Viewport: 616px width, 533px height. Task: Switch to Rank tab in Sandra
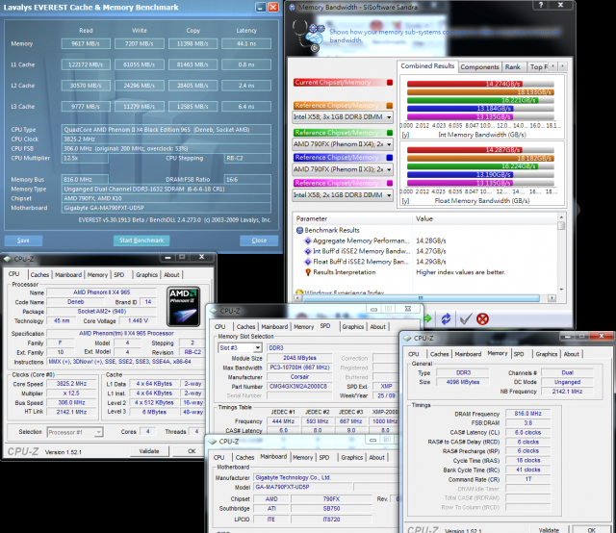[x=512, y=67]
